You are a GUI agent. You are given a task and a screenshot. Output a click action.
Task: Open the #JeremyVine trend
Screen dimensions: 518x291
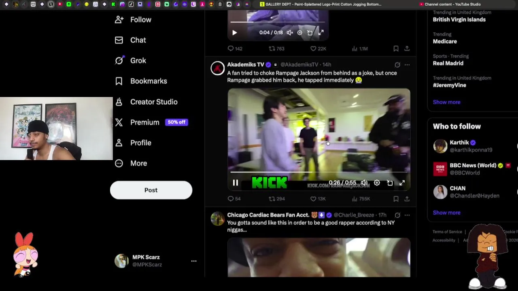tap(450, 85)
